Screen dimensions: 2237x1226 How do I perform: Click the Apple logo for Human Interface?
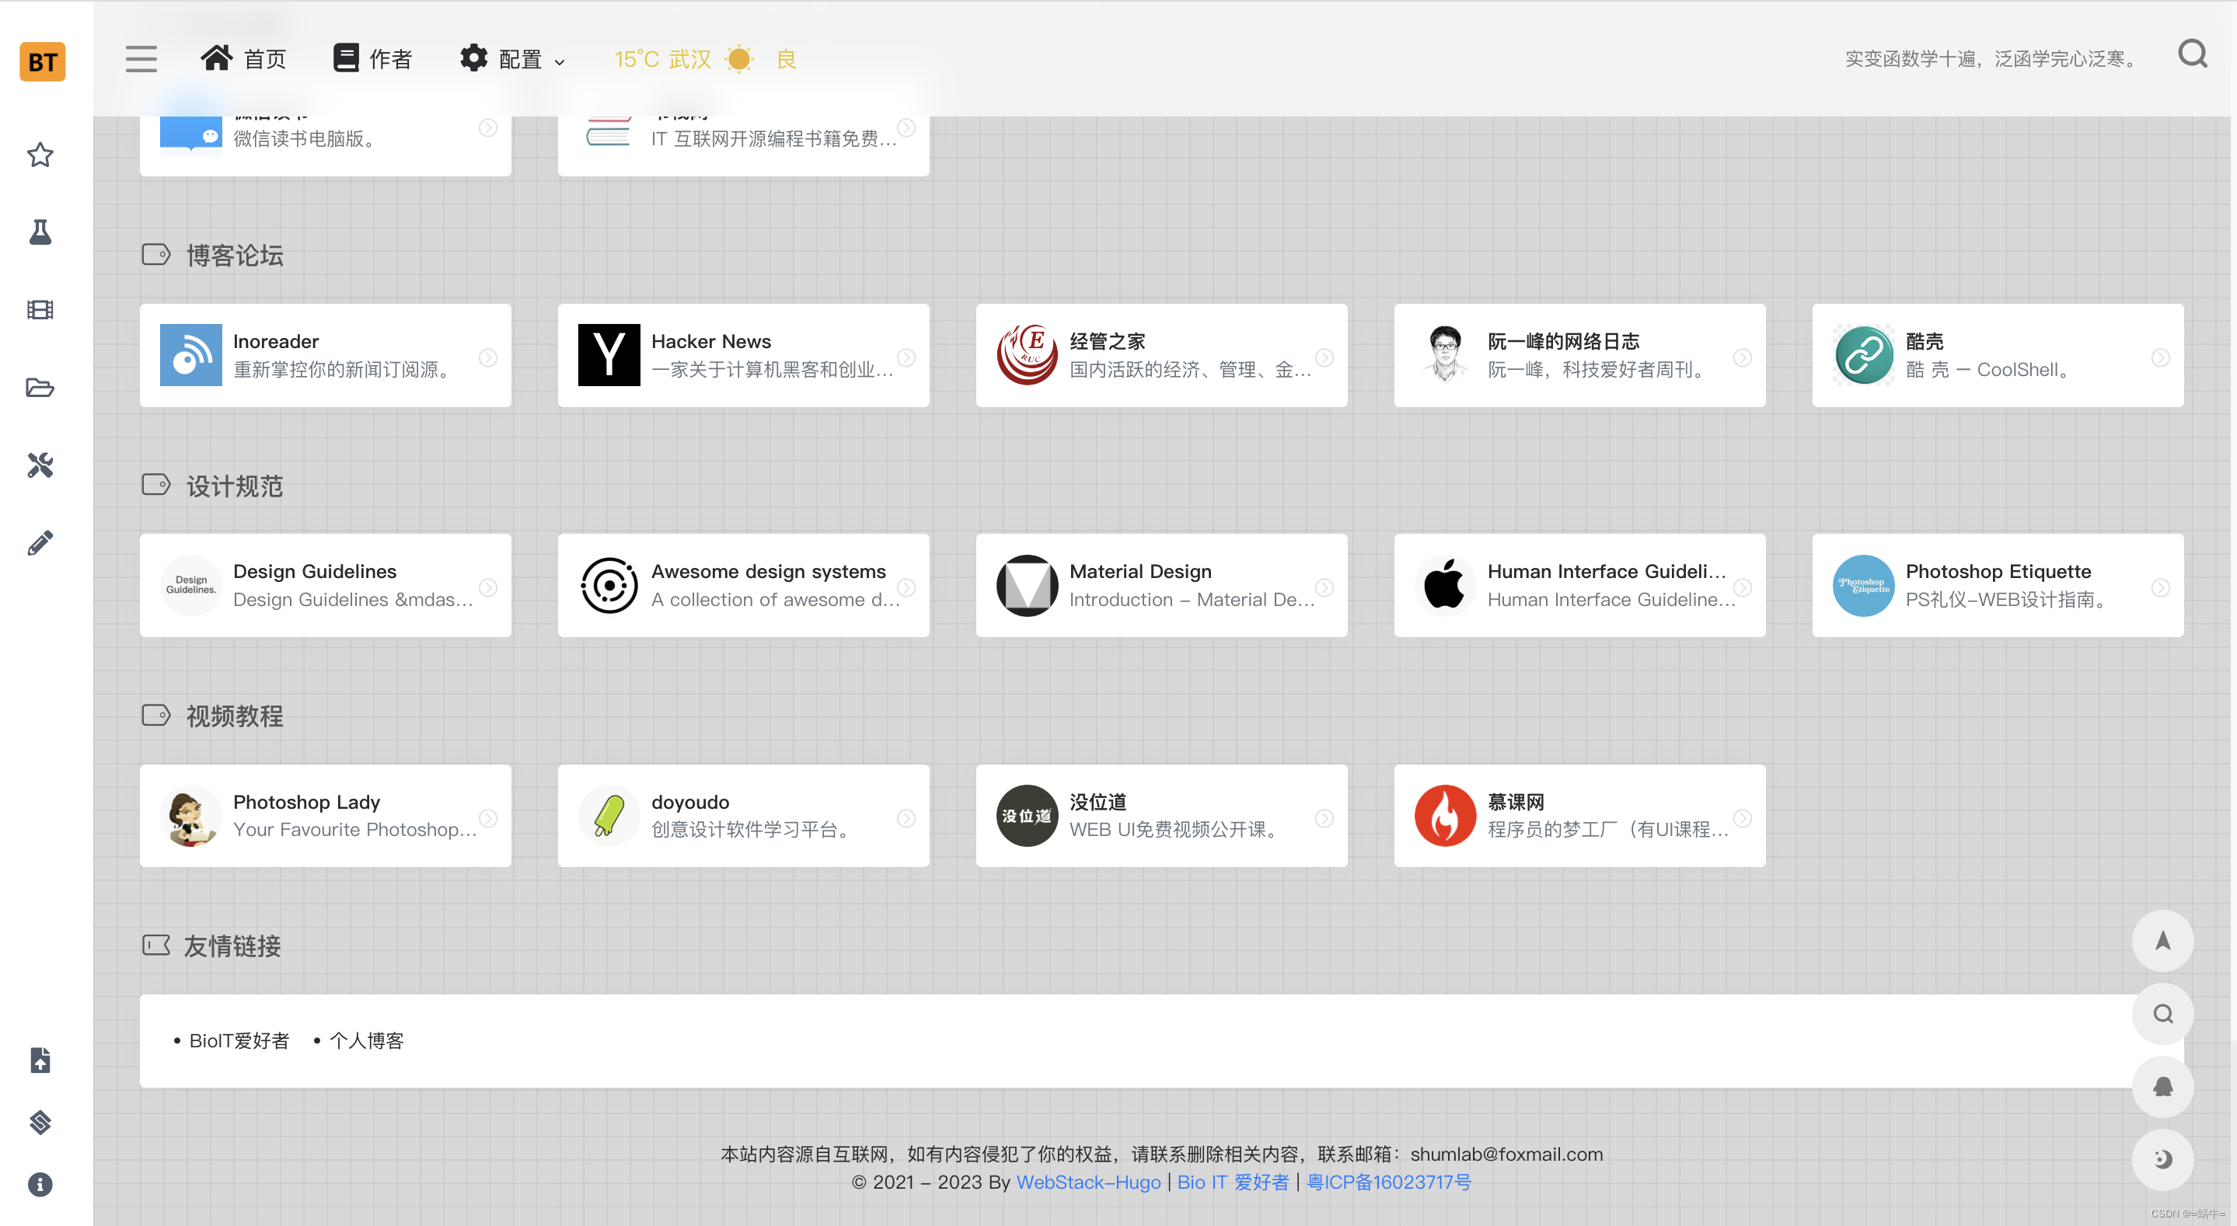[1445, 585]
